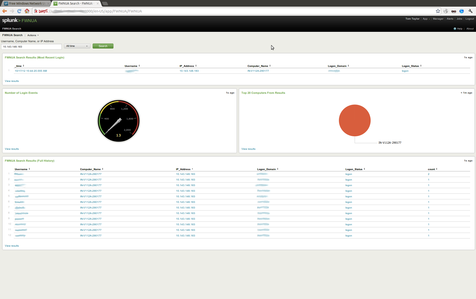Image resolution: width=476 pixels, height=299 pixels.
Task: Click the browser back navigation arrow
Action: click(4, 11)
